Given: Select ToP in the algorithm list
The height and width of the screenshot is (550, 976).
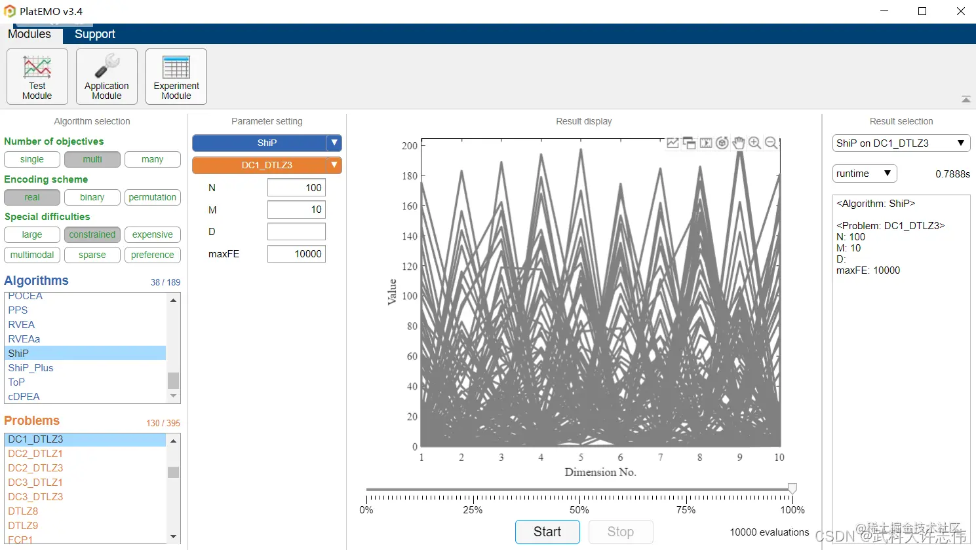Looking at the screenshot, I should (x=85, y=382).
